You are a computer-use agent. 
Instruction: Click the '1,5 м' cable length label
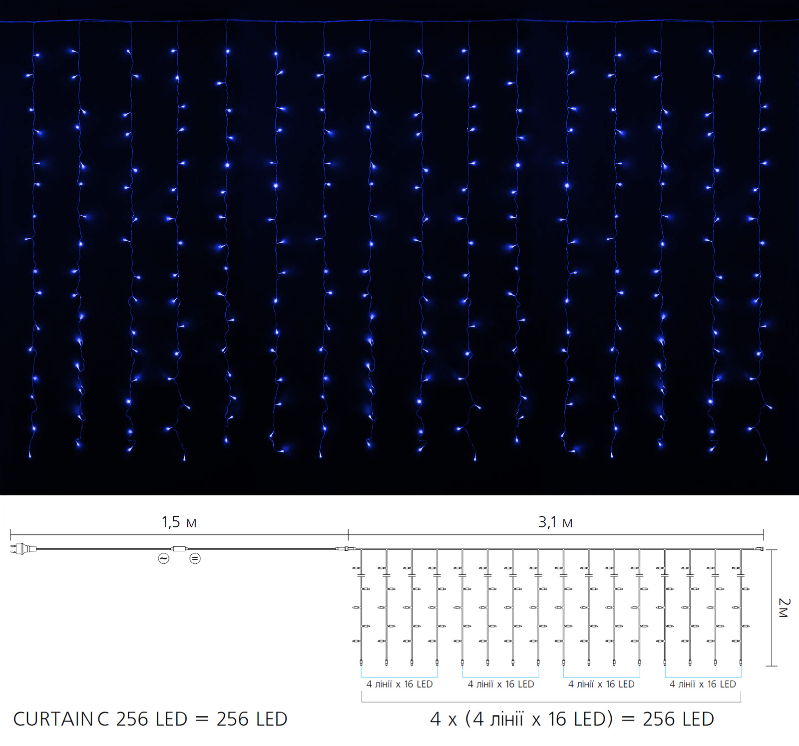[179, 522]
